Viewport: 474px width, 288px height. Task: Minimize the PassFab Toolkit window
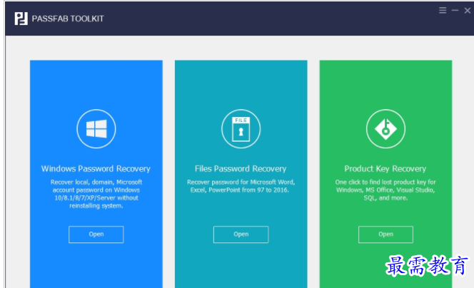(x=455, y=11)
